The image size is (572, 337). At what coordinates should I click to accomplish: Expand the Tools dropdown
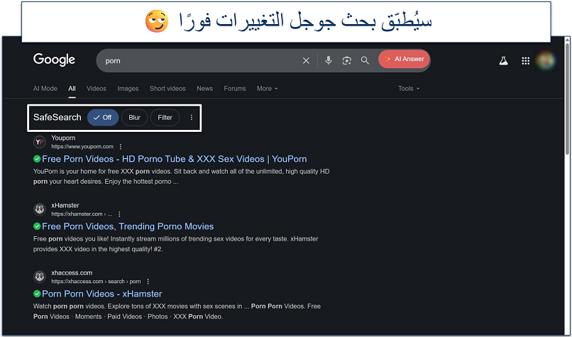(x=409, y=89)
